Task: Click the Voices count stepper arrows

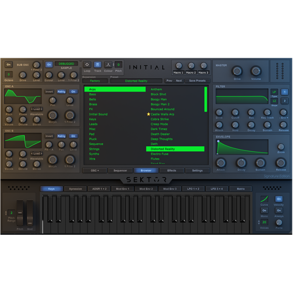Action: tap(259, 222)
